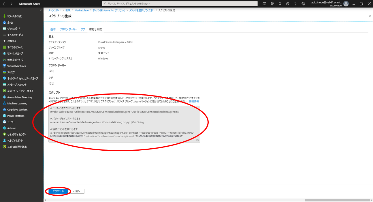Screen dimensions: 373x202
Task: Open the リソースの作成 plus icon
Action: coord(4,16)
